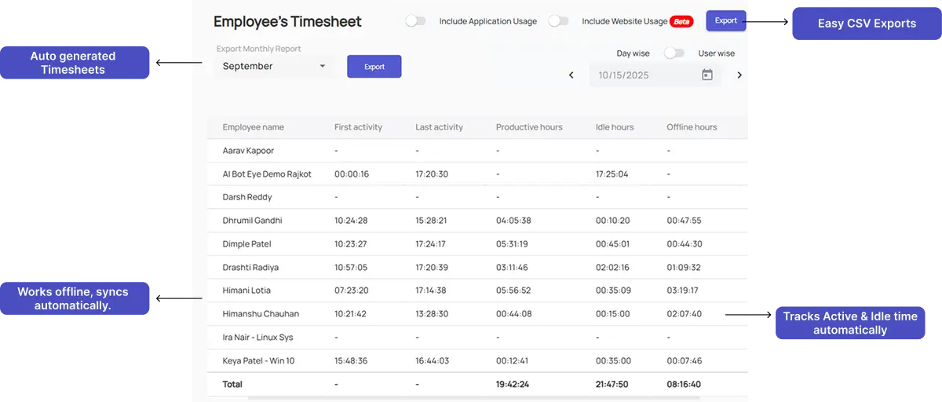Click Productive hours column header
The width and height of the screenshot is (942, 402).
click(x=529, y=127)
